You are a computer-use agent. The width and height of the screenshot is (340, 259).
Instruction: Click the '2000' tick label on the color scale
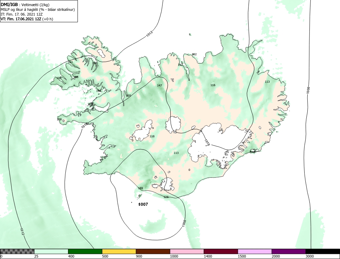point(276,256)
